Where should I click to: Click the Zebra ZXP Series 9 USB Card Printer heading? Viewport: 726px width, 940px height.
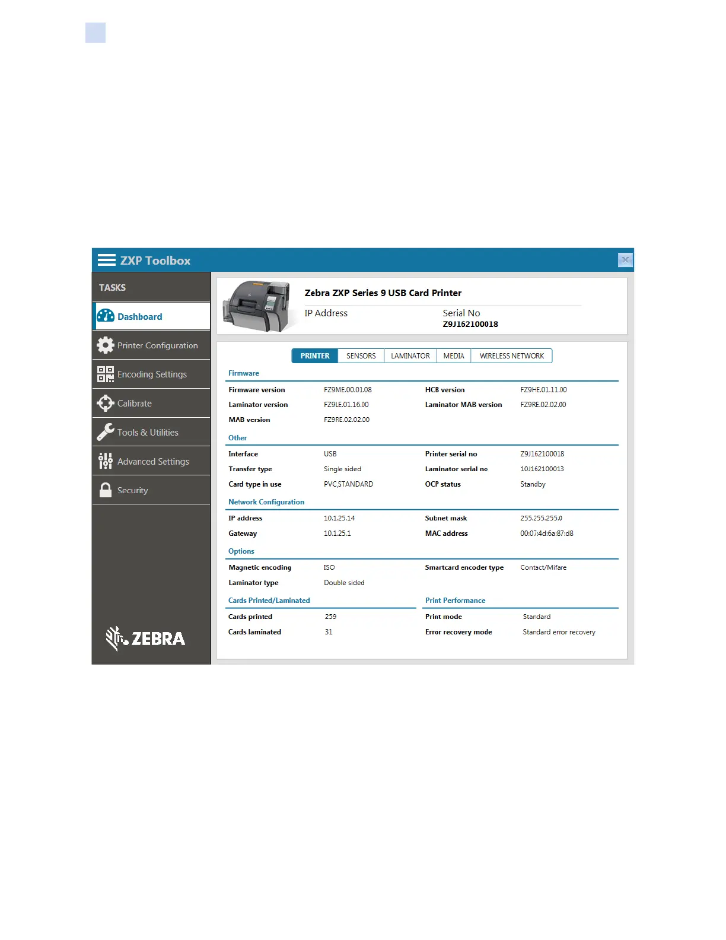click(383, 293)
